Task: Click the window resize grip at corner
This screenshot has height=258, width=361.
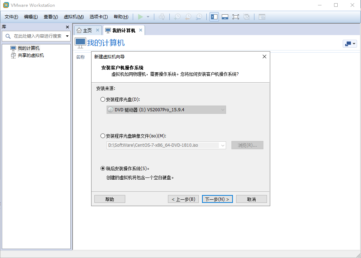Action: click(358, 255)
